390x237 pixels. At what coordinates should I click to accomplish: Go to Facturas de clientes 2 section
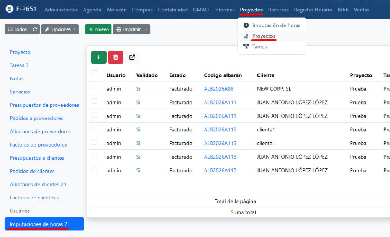tap(34, 198)
